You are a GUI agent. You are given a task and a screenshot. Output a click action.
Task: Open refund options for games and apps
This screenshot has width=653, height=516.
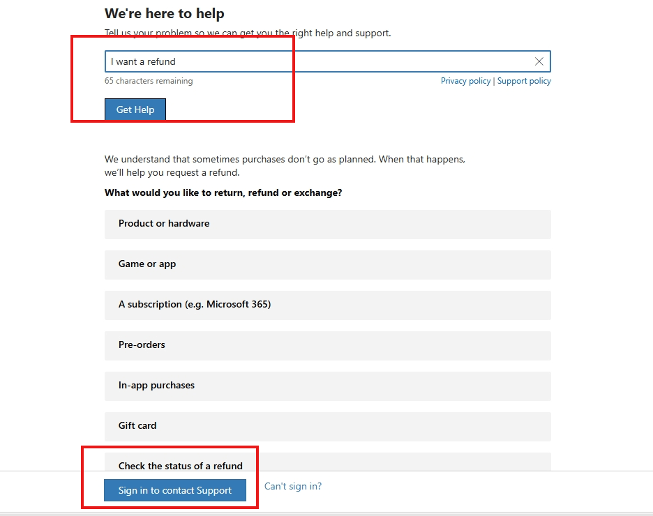pyautogui.click(x=326, y=264)
